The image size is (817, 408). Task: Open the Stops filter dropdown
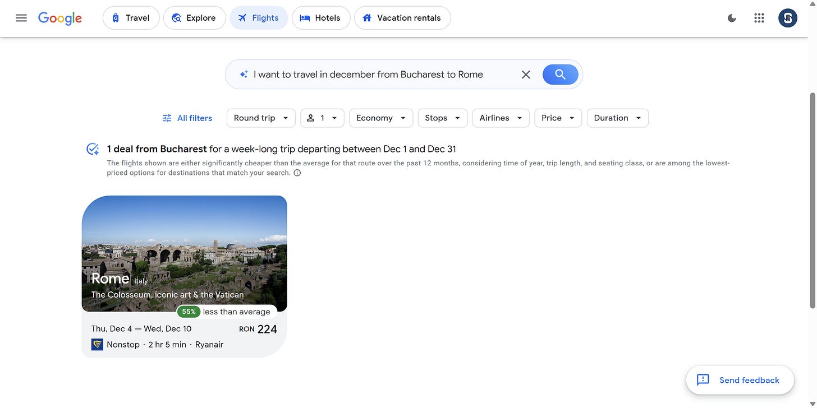(x=443, y=118)
